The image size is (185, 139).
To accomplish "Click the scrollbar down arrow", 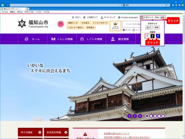I will (184, 136).
